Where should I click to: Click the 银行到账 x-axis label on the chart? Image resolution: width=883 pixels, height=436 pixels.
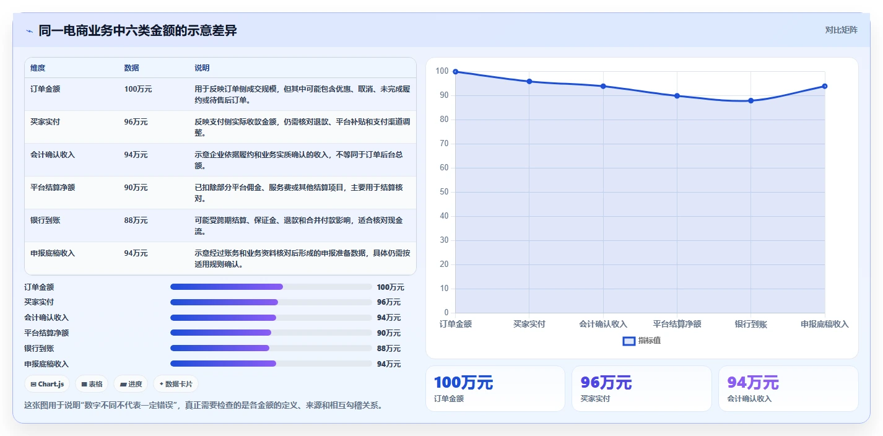click(x=751, y=324)
